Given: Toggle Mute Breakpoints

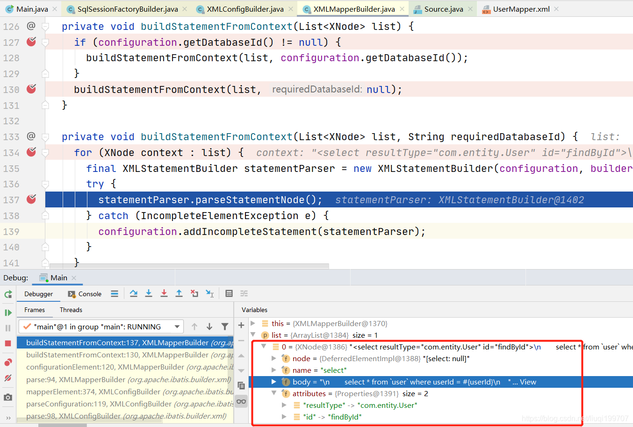Looking at the screenshot, I should pyautogui.click(x=8, y=377).
